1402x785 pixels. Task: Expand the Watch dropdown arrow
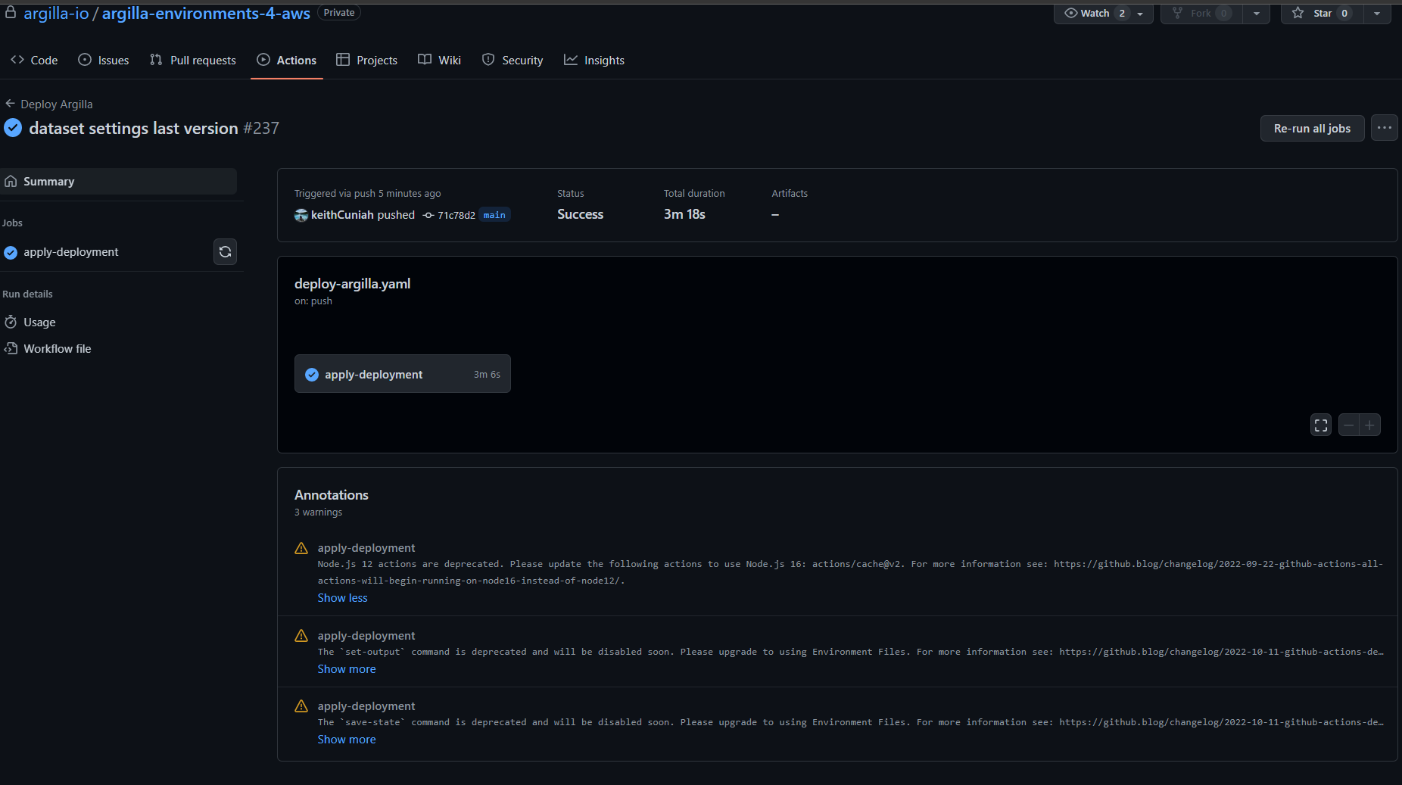coord(1141,13)
